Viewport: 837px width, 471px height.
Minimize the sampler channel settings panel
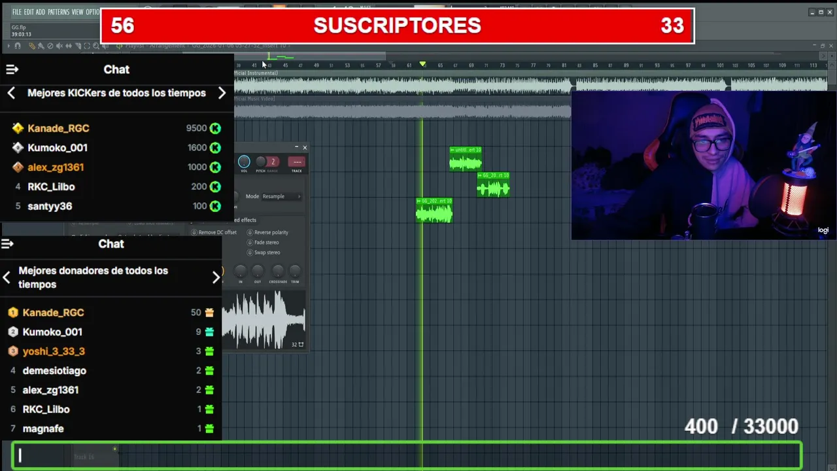click(x=296, y=147)
